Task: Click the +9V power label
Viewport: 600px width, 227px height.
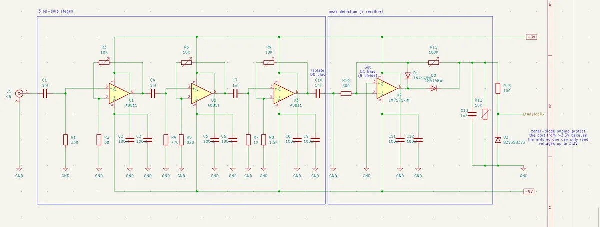Action: pyautogui.click(x=531, y=37)
